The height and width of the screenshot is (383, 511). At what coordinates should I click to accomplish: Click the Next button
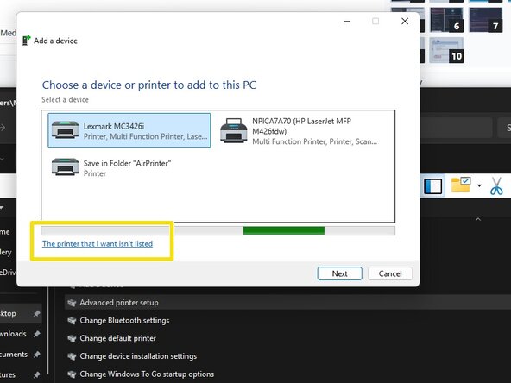point(339,273)
